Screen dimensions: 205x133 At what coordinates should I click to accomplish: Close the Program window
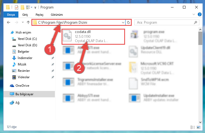pyautogui.click(x=196, y=7)
